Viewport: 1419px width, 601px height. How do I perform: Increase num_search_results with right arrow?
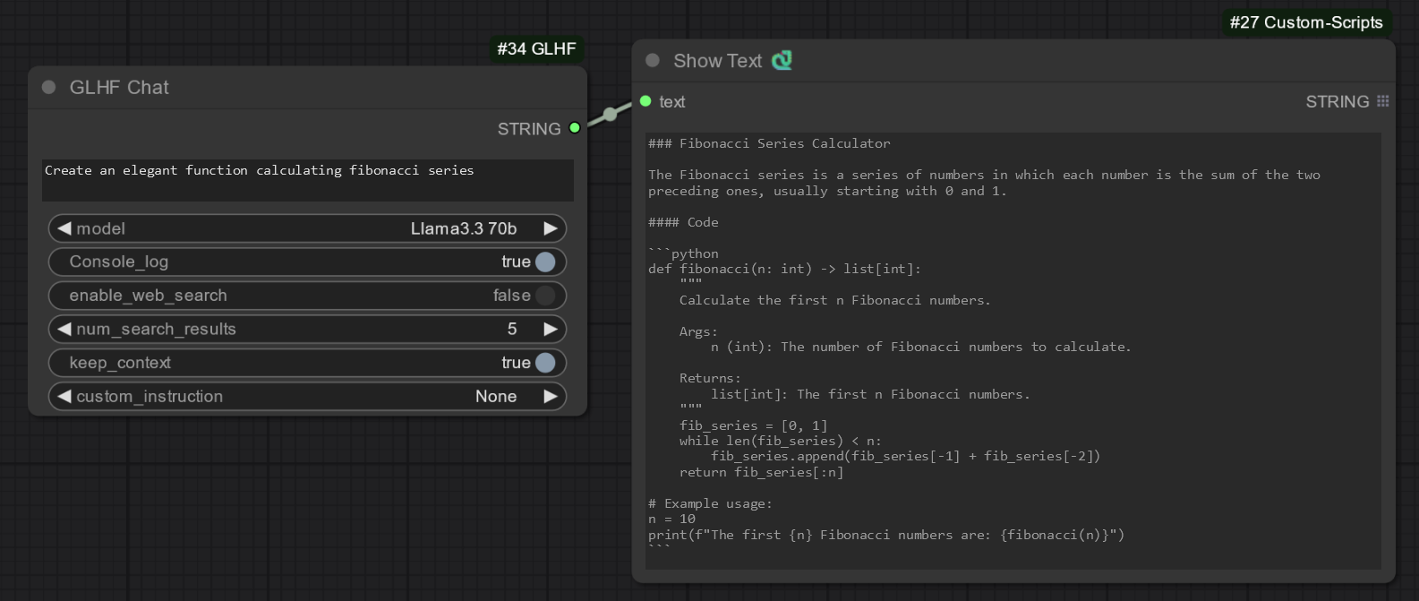point(551,329)
